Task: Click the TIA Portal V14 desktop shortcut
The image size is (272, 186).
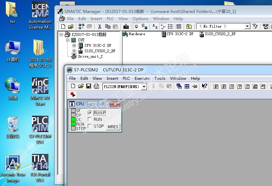Action: 40,168
